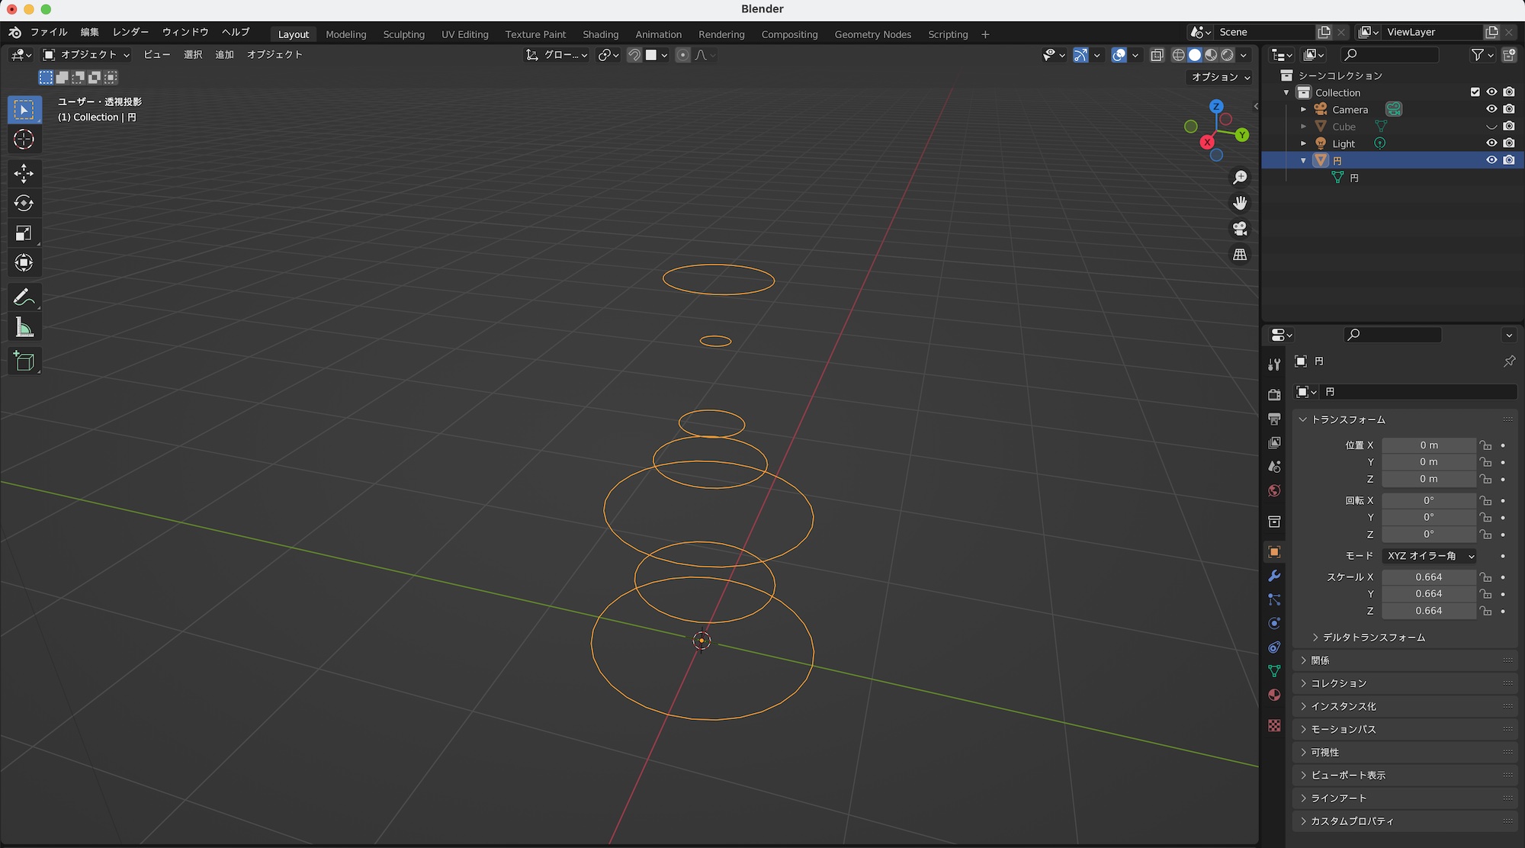The width and height of the screenshot is (1525, 848).
Task: Select the Scale tool
Action: (24, 233)
